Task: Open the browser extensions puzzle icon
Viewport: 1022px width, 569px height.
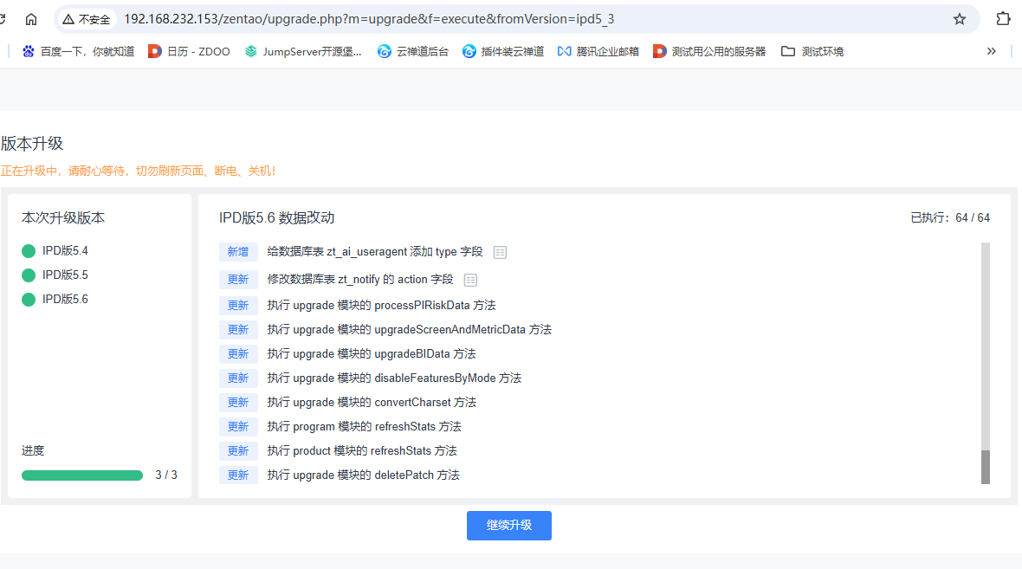Action: tap(1003, 19)
